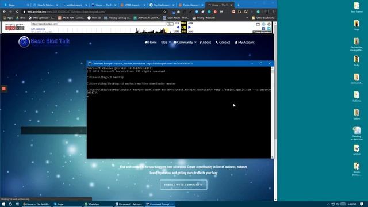368x207 pixels.
Task: Switch to Word Document1 in the taskbar
Action: (x=129, y=204)
